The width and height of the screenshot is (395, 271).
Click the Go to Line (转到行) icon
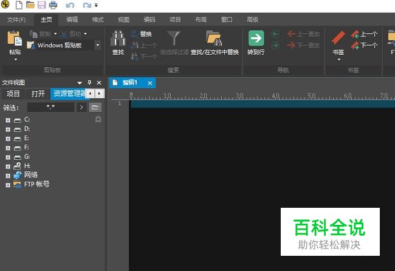pos(256,39)
